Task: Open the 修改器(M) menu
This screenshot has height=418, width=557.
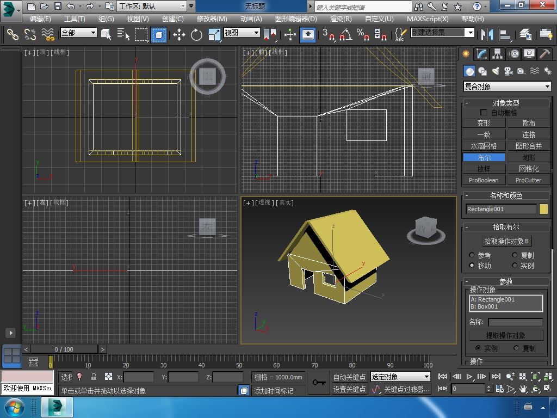Action: pos(212,19)
